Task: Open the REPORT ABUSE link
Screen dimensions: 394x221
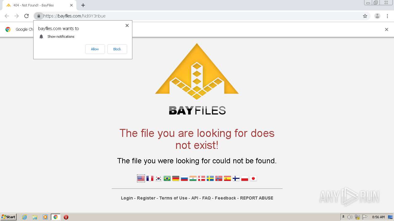Action: 257,198
